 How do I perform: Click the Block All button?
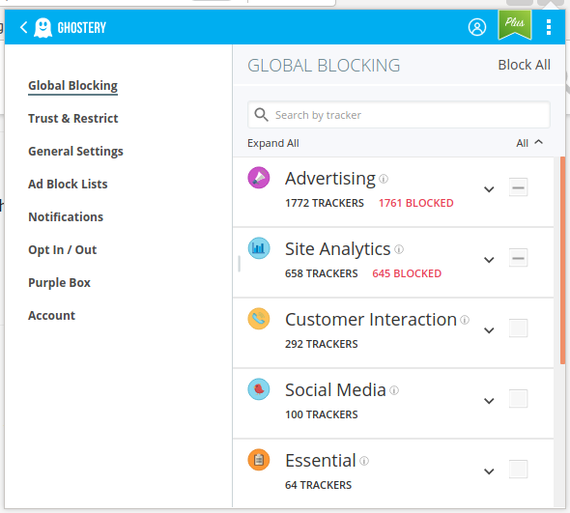coord(524,65)
